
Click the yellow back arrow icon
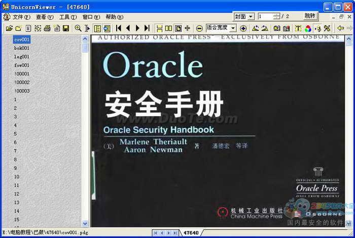pyautogui.click(x=340, y=28)
